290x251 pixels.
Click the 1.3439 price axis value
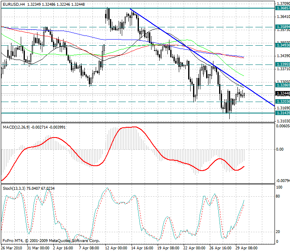(x=283, y=56)
